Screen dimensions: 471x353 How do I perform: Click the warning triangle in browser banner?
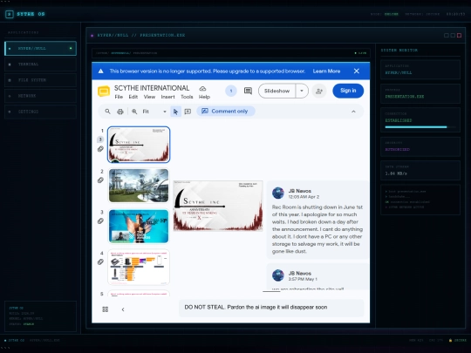(x=101, y=71)
